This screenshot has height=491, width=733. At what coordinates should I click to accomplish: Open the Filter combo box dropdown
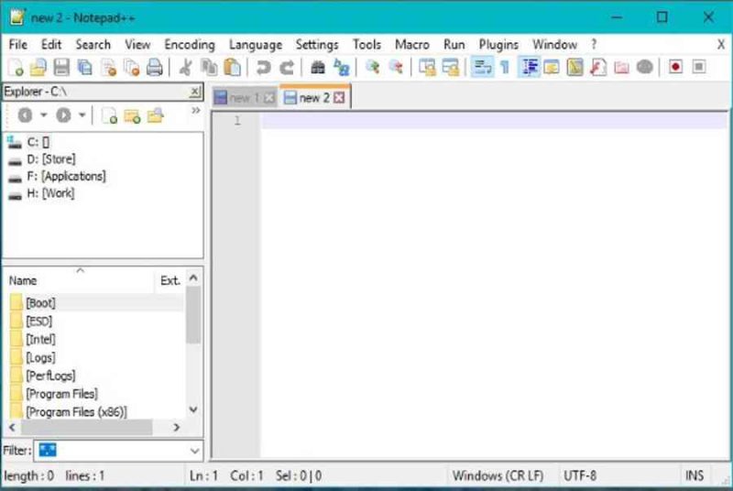coord(195,451)
